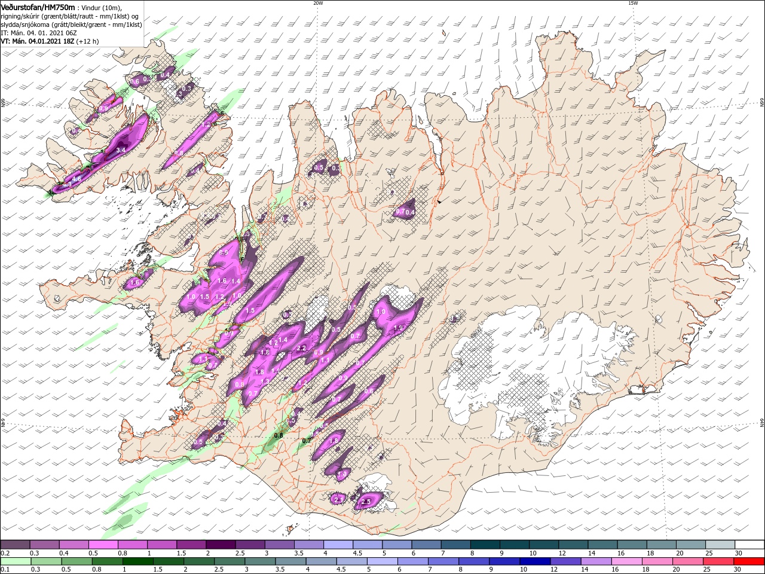The height and width of the screenshot is (574, 765).
Task: Click the white swatch after 30 in upper row
Action: 749,545
